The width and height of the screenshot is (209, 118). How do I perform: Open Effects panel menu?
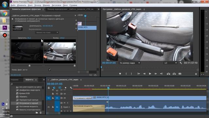click(x=36, y=80)
